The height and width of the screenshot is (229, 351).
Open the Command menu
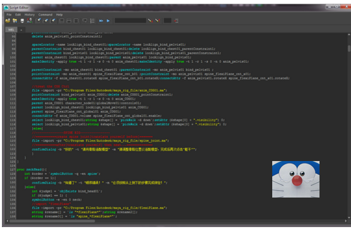(45, 14)
